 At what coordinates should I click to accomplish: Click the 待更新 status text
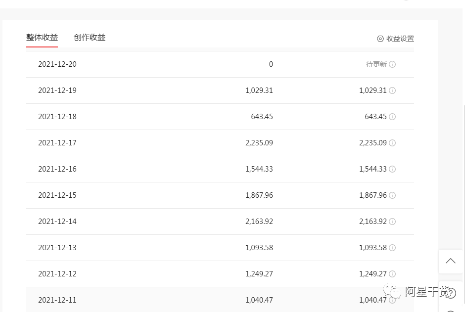[x=376, y=64]
